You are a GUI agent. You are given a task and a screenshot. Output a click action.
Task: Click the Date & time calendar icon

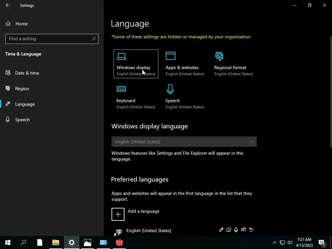(x=8, y=73)
